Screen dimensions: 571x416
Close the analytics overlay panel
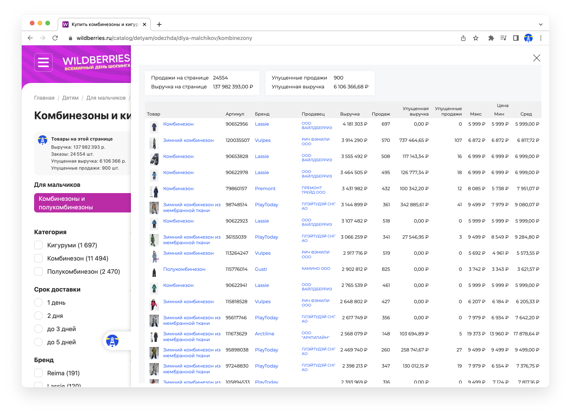tap(537, 58)
